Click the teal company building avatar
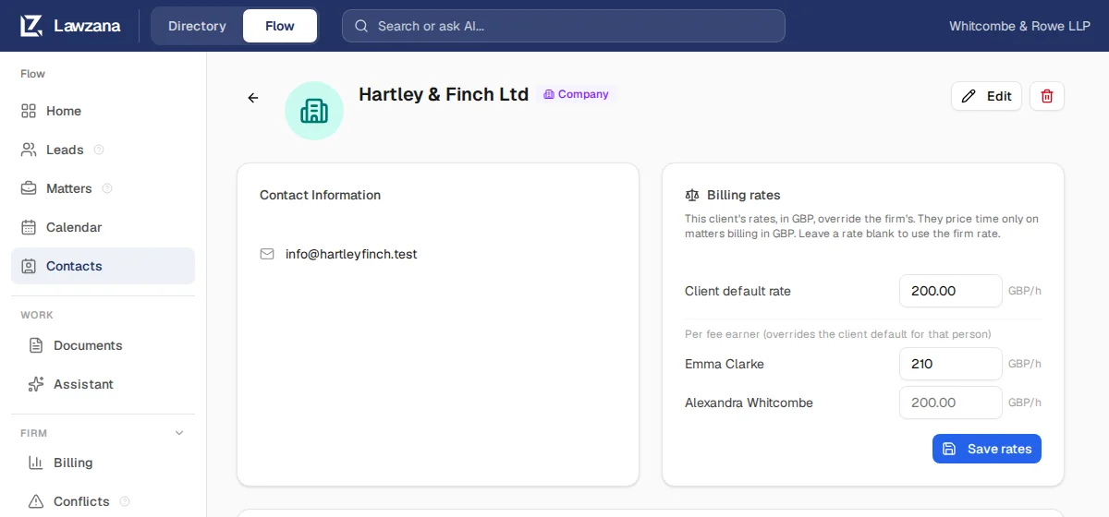 point(314,111)
